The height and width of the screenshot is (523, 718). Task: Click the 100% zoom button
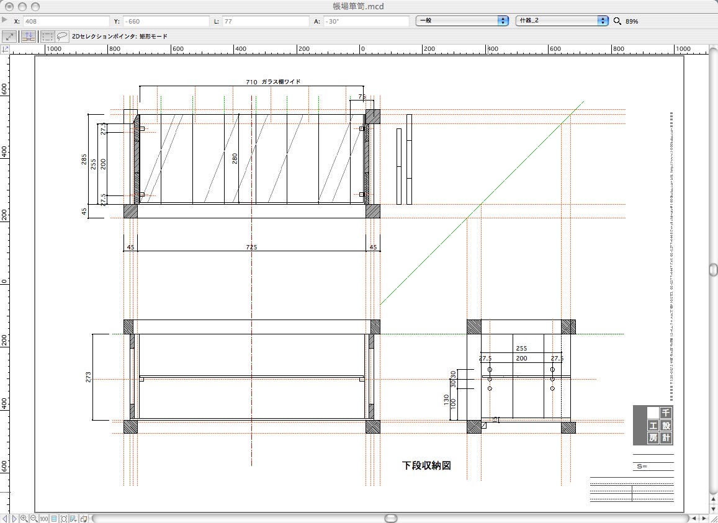click(x=44, y=519)
